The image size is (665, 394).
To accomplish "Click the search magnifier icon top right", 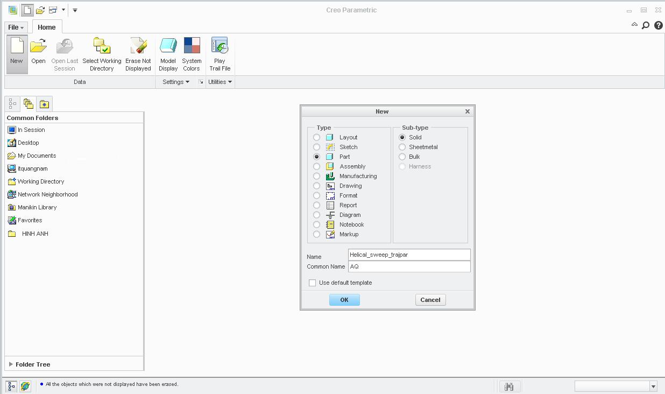I will pyautogui.click(x=646, y=25).
